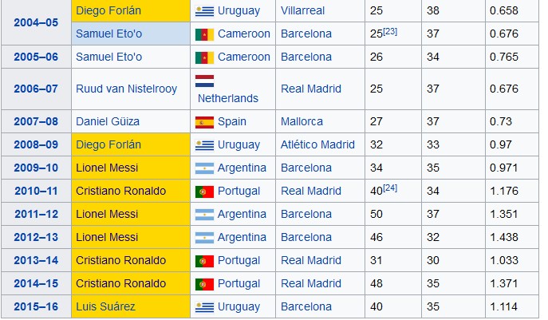Open the Ruud van Nistelrooy player link
Image resolution: width=548 pixels, height=320 pixels.
(x=127, y=89)
